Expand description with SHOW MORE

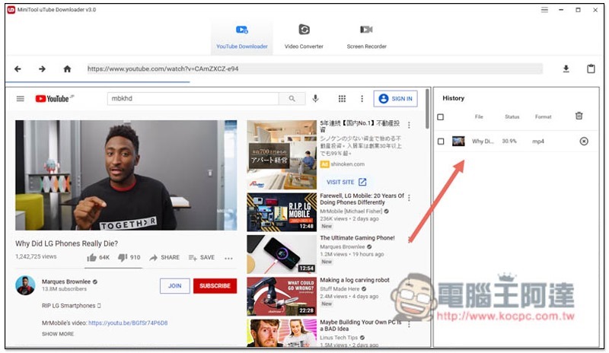[x=58, y=334]
